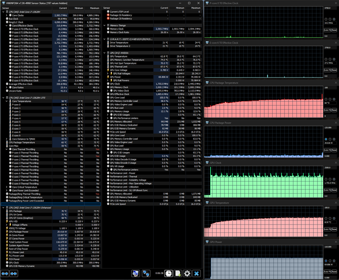
Task: Select middle radio button in GPU Temperature graph
Action: click(x=330, y=218)
